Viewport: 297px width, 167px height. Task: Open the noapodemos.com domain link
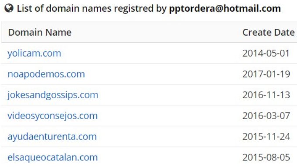(46, 74)
